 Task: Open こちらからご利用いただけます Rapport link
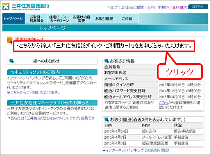(34, 93)
